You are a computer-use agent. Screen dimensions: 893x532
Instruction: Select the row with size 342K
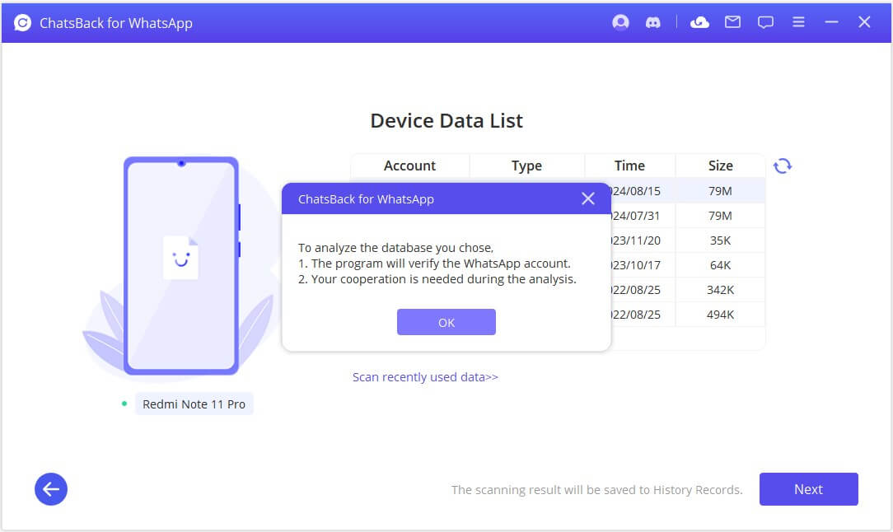click(x=687, y=290)
